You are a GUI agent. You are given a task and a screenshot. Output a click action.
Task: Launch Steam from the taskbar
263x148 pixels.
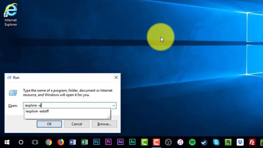coord(204,142)
